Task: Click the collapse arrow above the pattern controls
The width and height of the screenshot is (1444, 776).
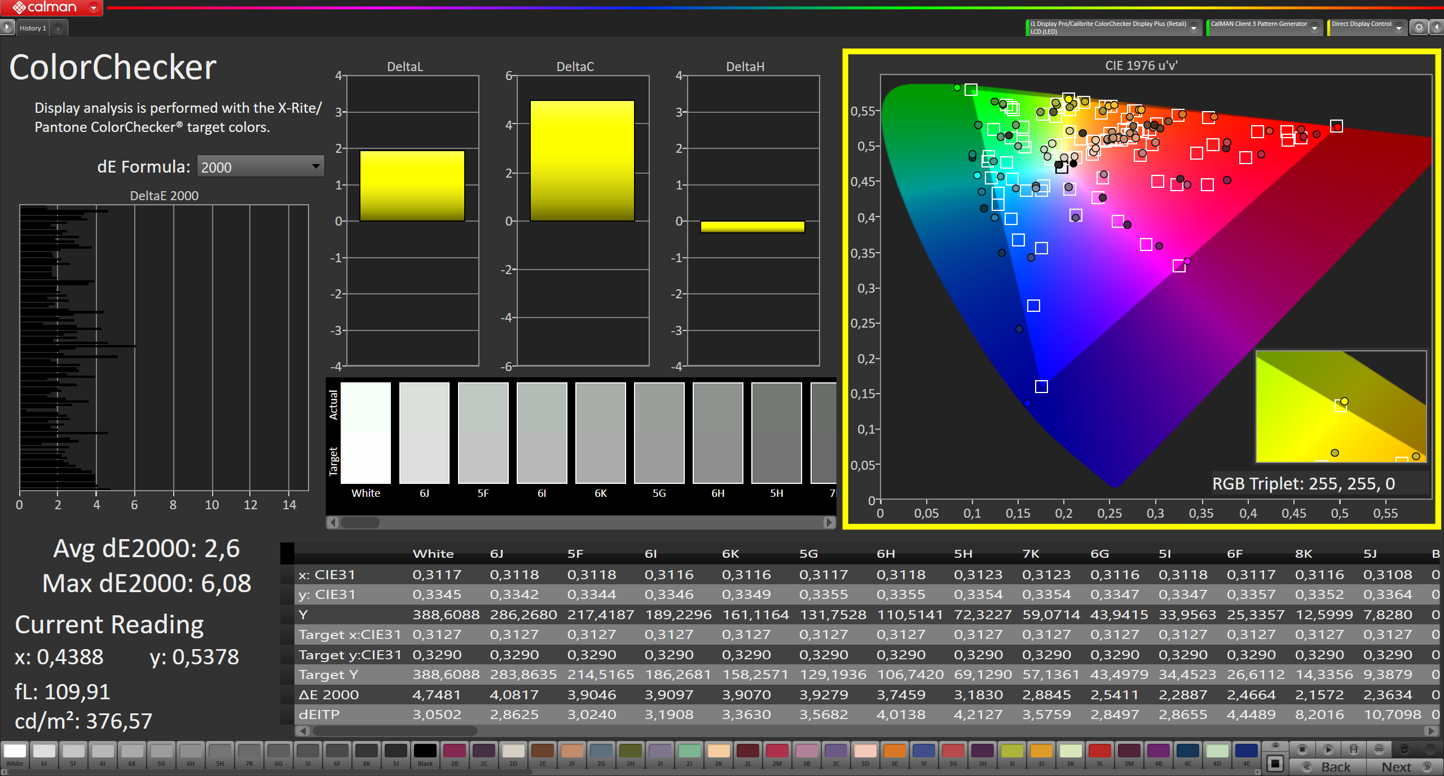Action: point(1276,746)
